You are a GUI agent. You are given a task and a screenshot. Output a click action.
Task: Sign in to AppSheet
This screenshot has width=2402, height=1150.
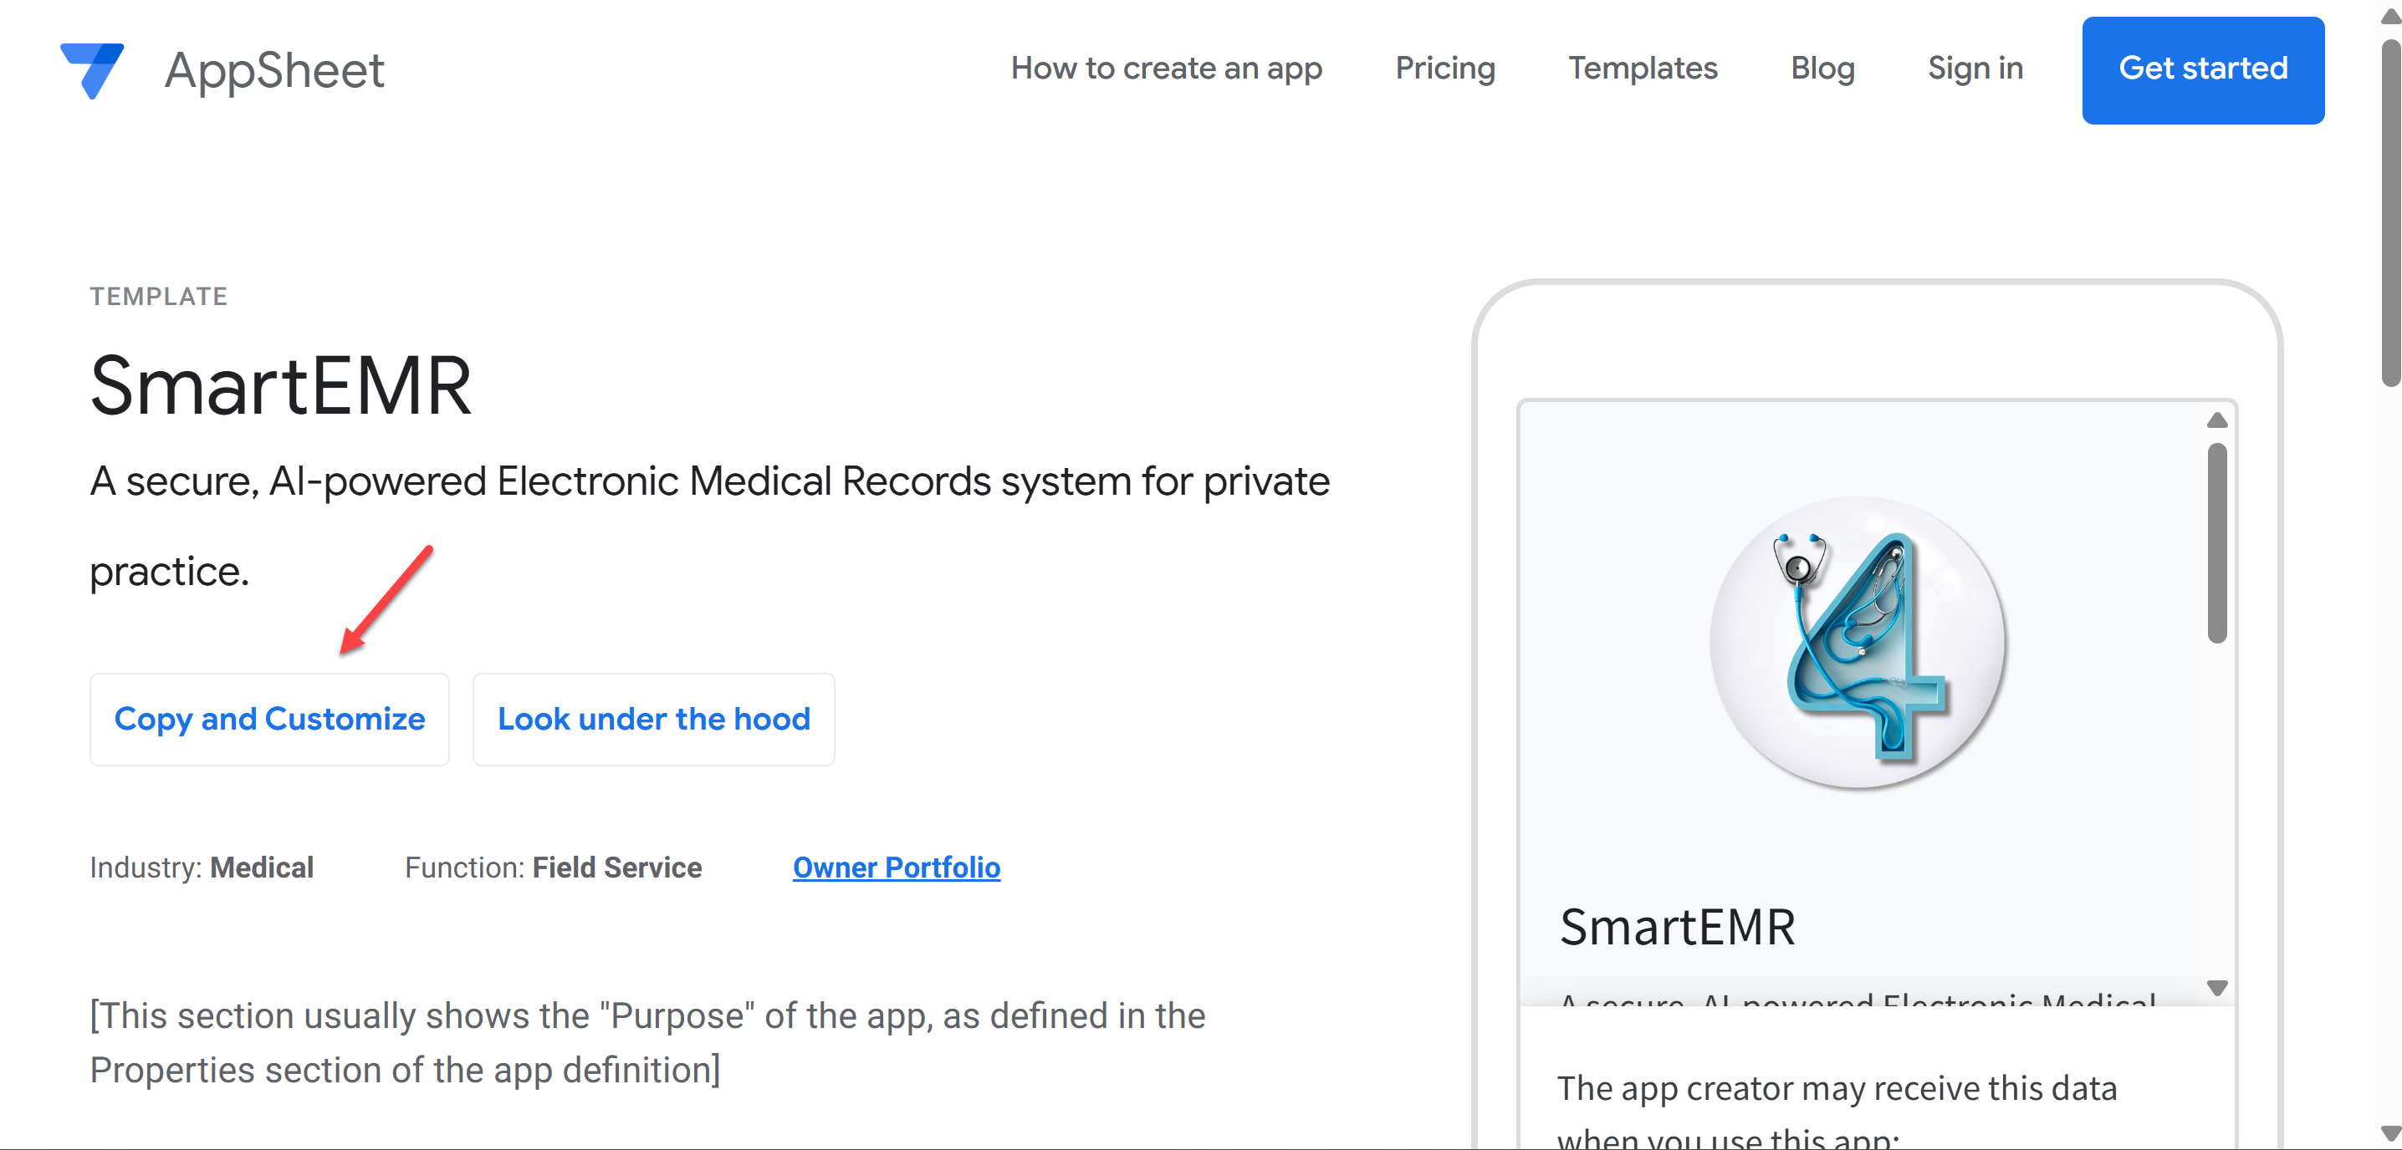[x=1974, y=68]
